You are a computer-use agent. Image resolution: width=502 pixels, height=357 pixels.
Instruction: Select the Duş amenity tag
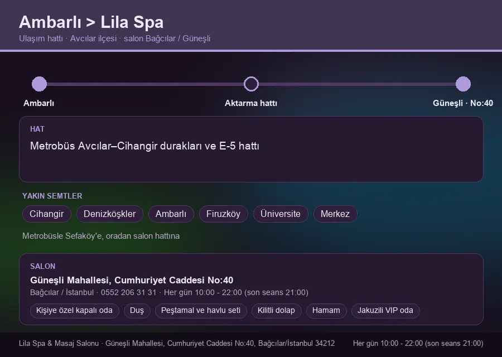(x=137, y=311)
